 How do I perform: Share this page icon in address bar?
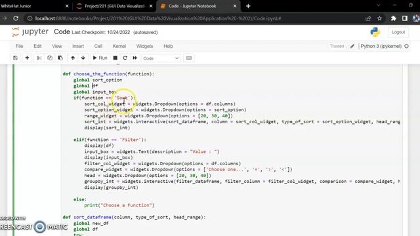368,18
